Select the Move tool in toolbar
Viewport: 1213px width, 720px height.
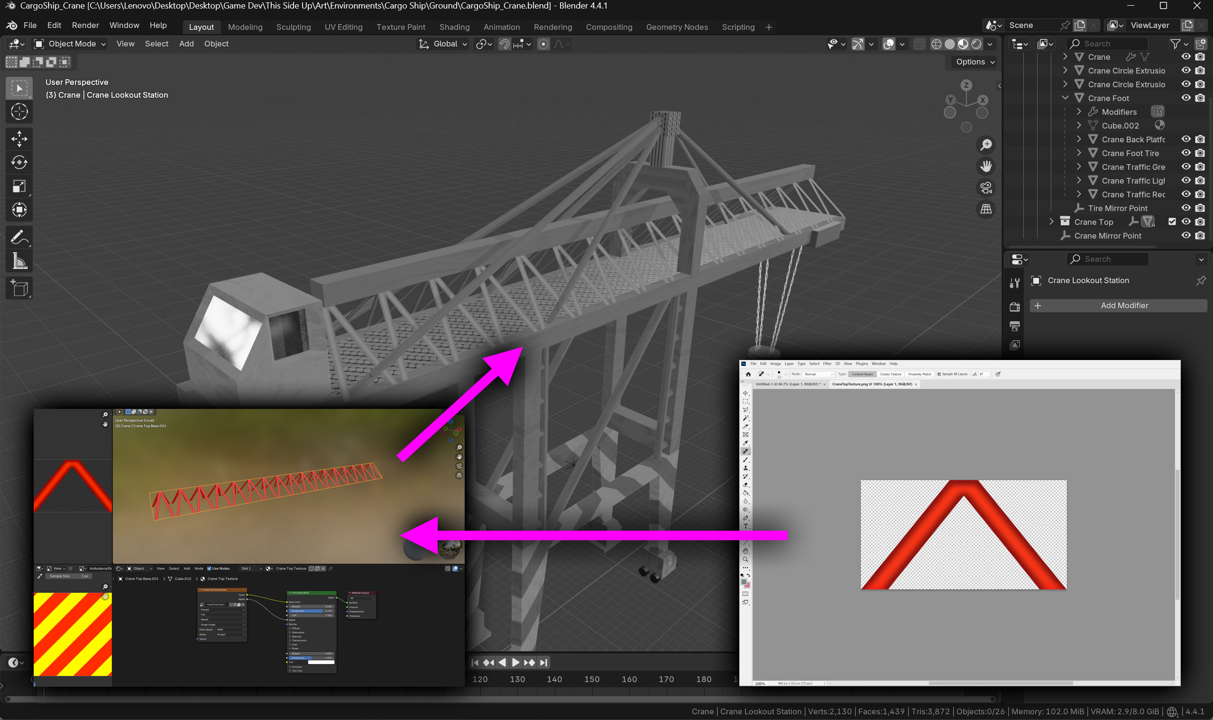point(19,139)
